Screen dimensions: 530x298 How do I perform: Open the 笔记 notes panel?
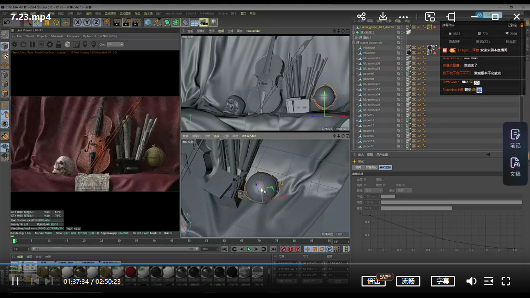point(515,139)
